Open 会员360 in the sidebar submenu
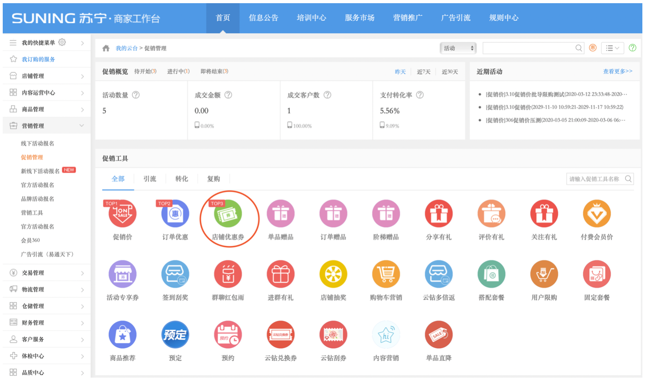 (30, 240)
